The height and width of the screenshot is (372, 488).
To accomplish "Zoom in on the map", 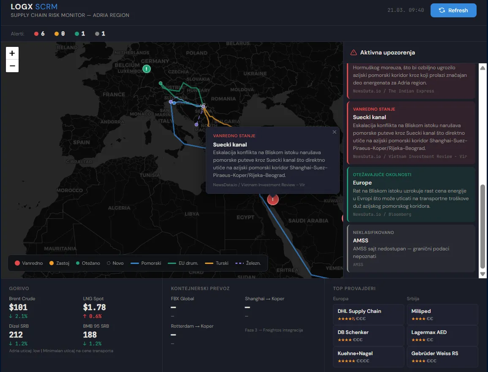I will [x=12, y=53].
